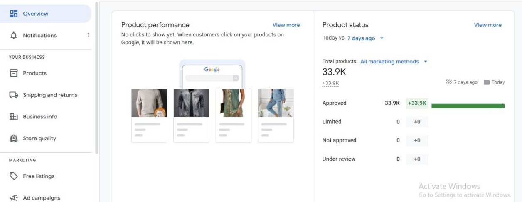Click the Overview dashboard icon

tap(14, 14)
